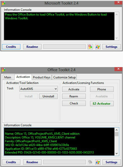Run the green EZ-Activator button
The height and width of the screenshot is (167, 123).
click(102, 103)
